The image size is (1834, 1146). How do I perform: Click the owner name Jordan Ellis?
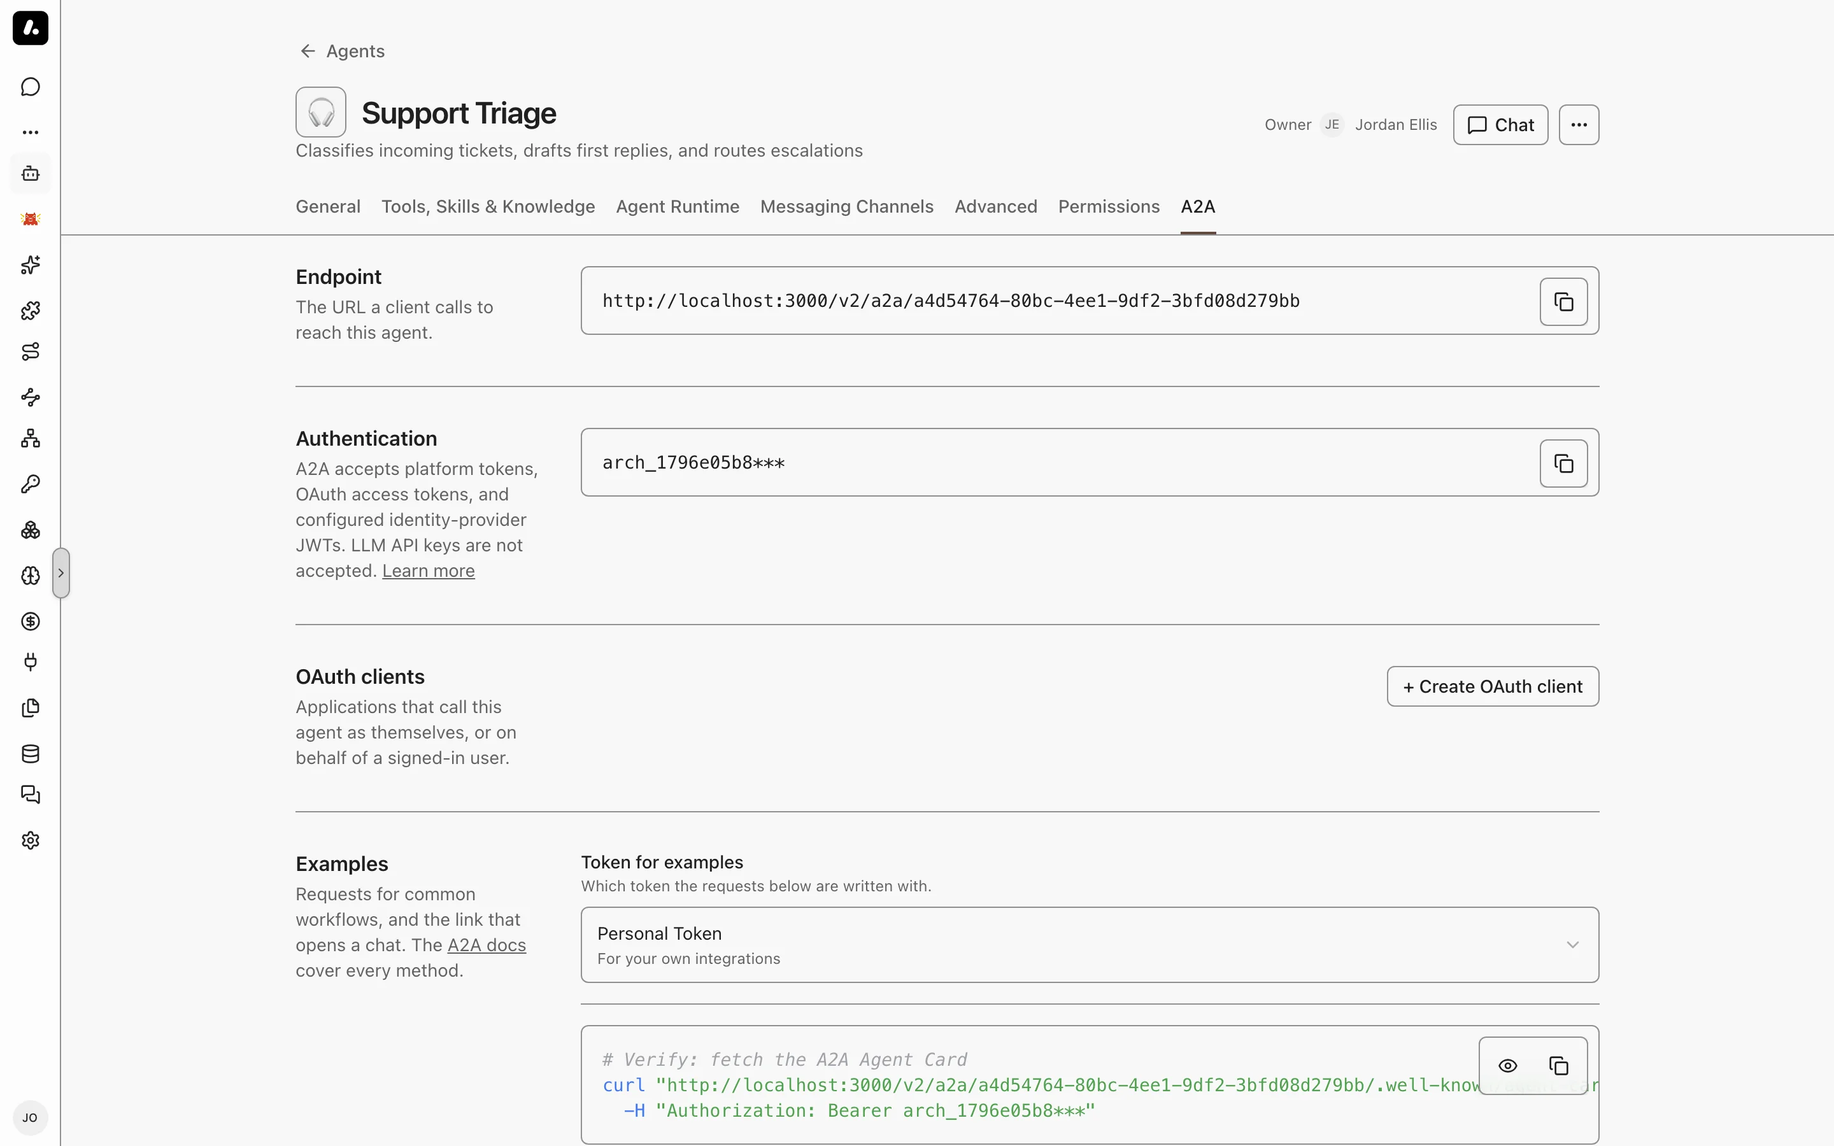(1396, 125)
